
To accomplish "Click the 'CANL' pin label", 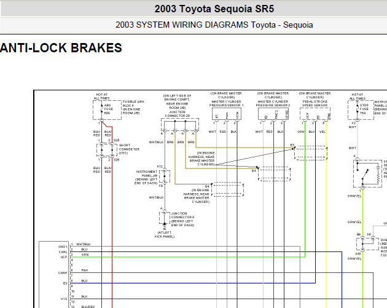I will (x=63, y=252).
